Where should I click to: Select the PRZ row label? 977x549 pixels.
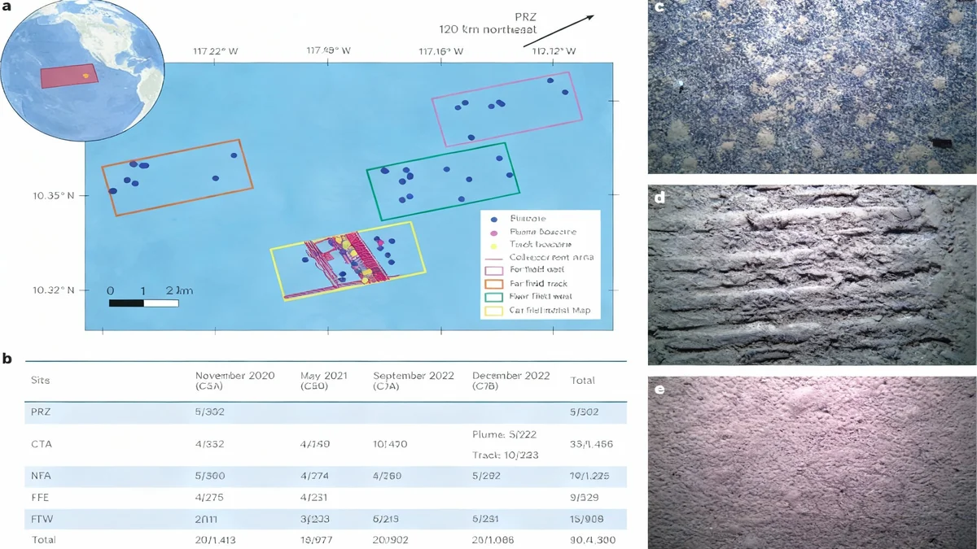pos(41,412)
